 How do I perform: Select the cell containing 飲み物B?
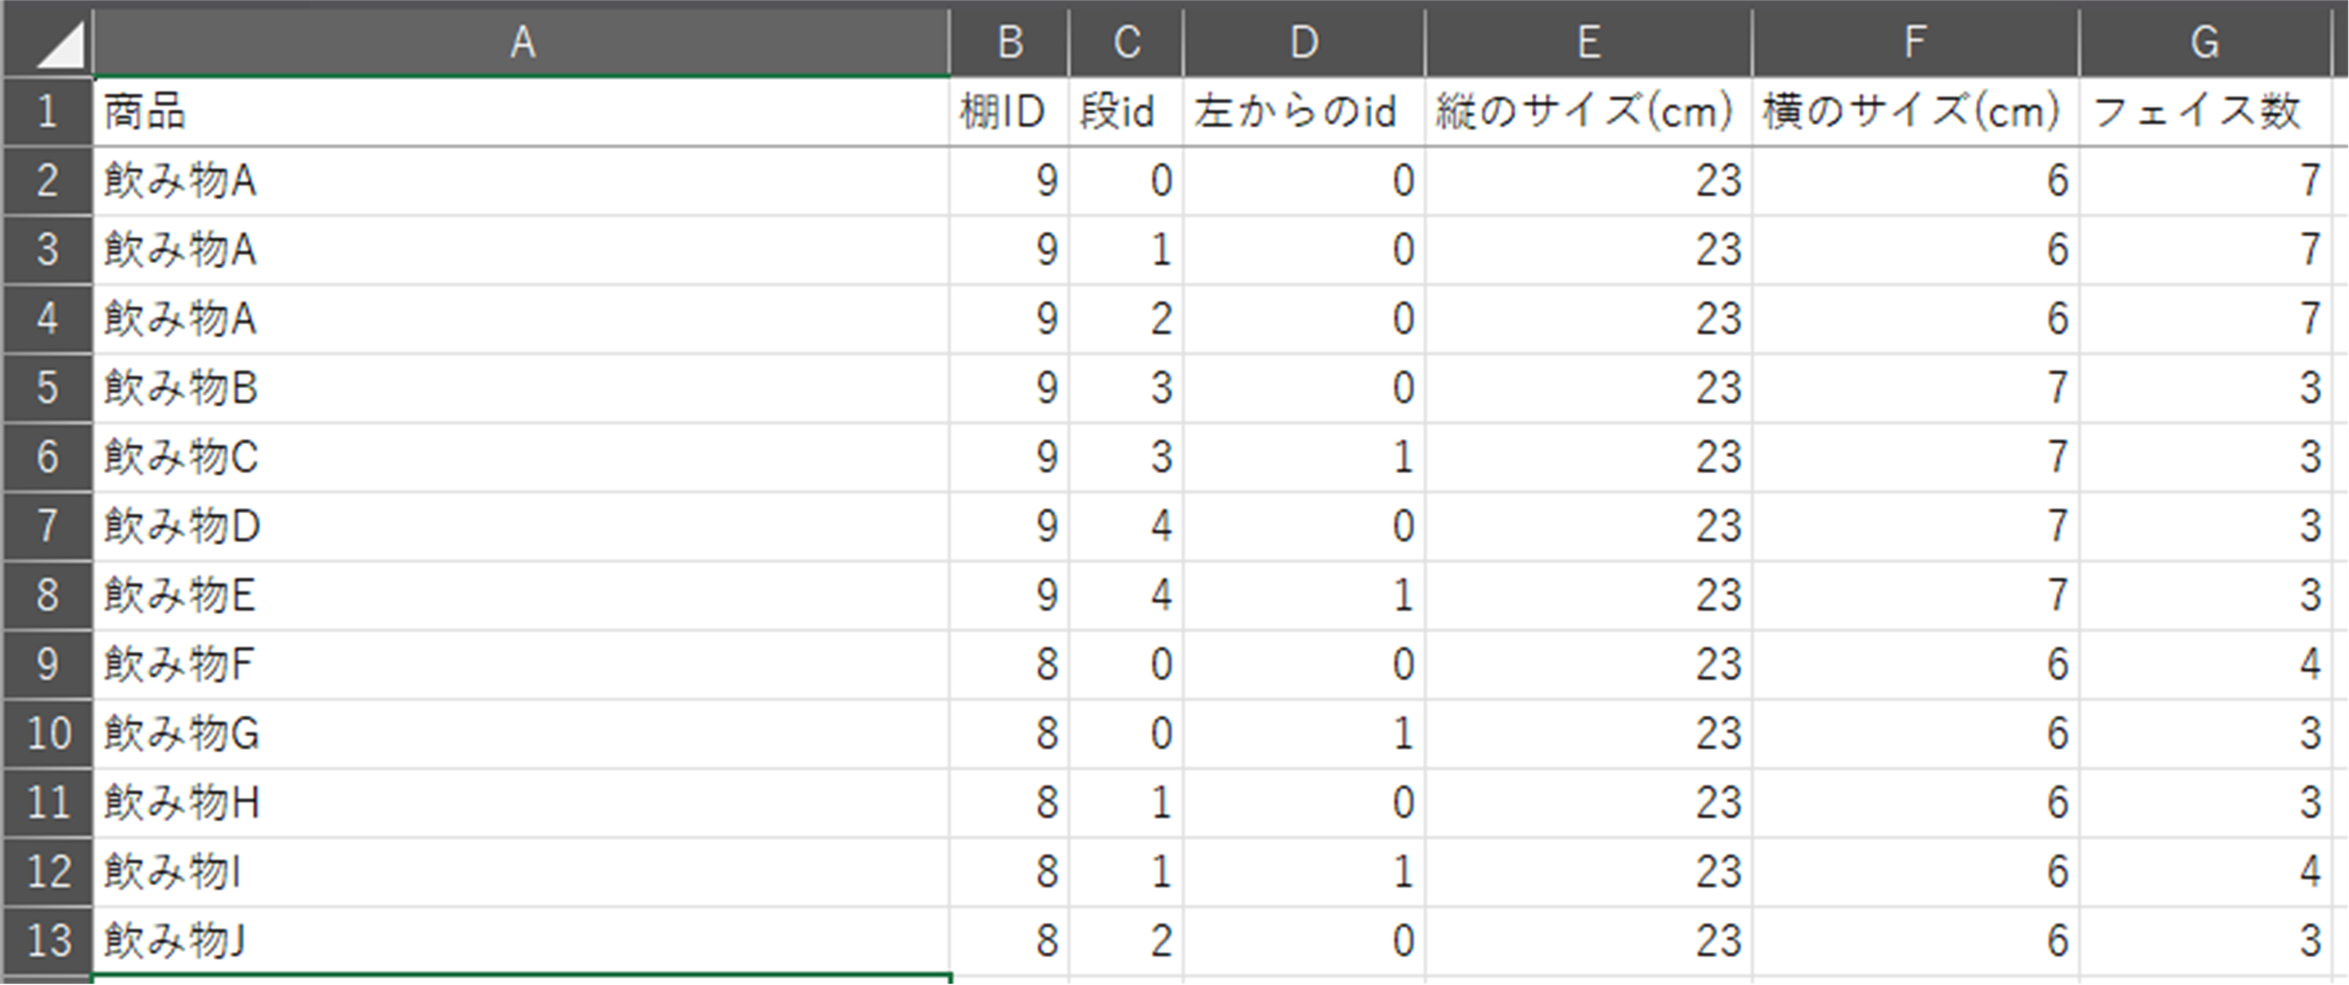tap(521, 387)
